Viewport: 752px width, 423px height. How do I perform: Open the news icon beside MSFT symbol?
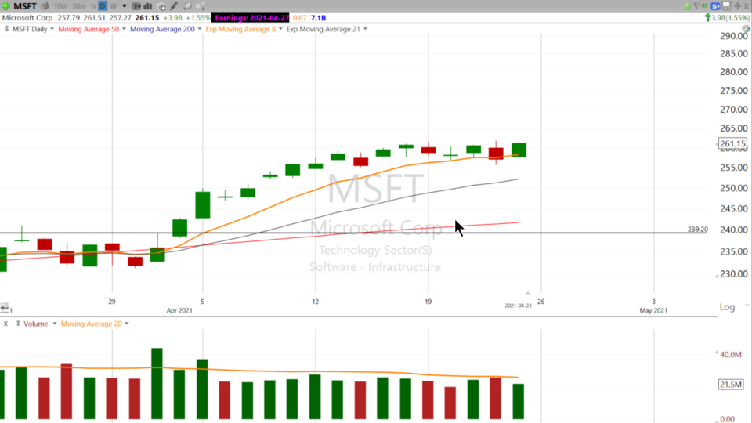[x=45, y=6]
